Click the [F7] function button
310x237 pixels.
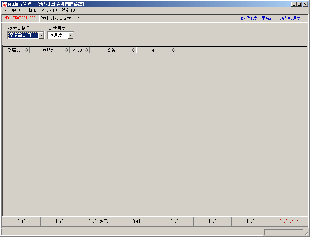click(x=251, y=221)
